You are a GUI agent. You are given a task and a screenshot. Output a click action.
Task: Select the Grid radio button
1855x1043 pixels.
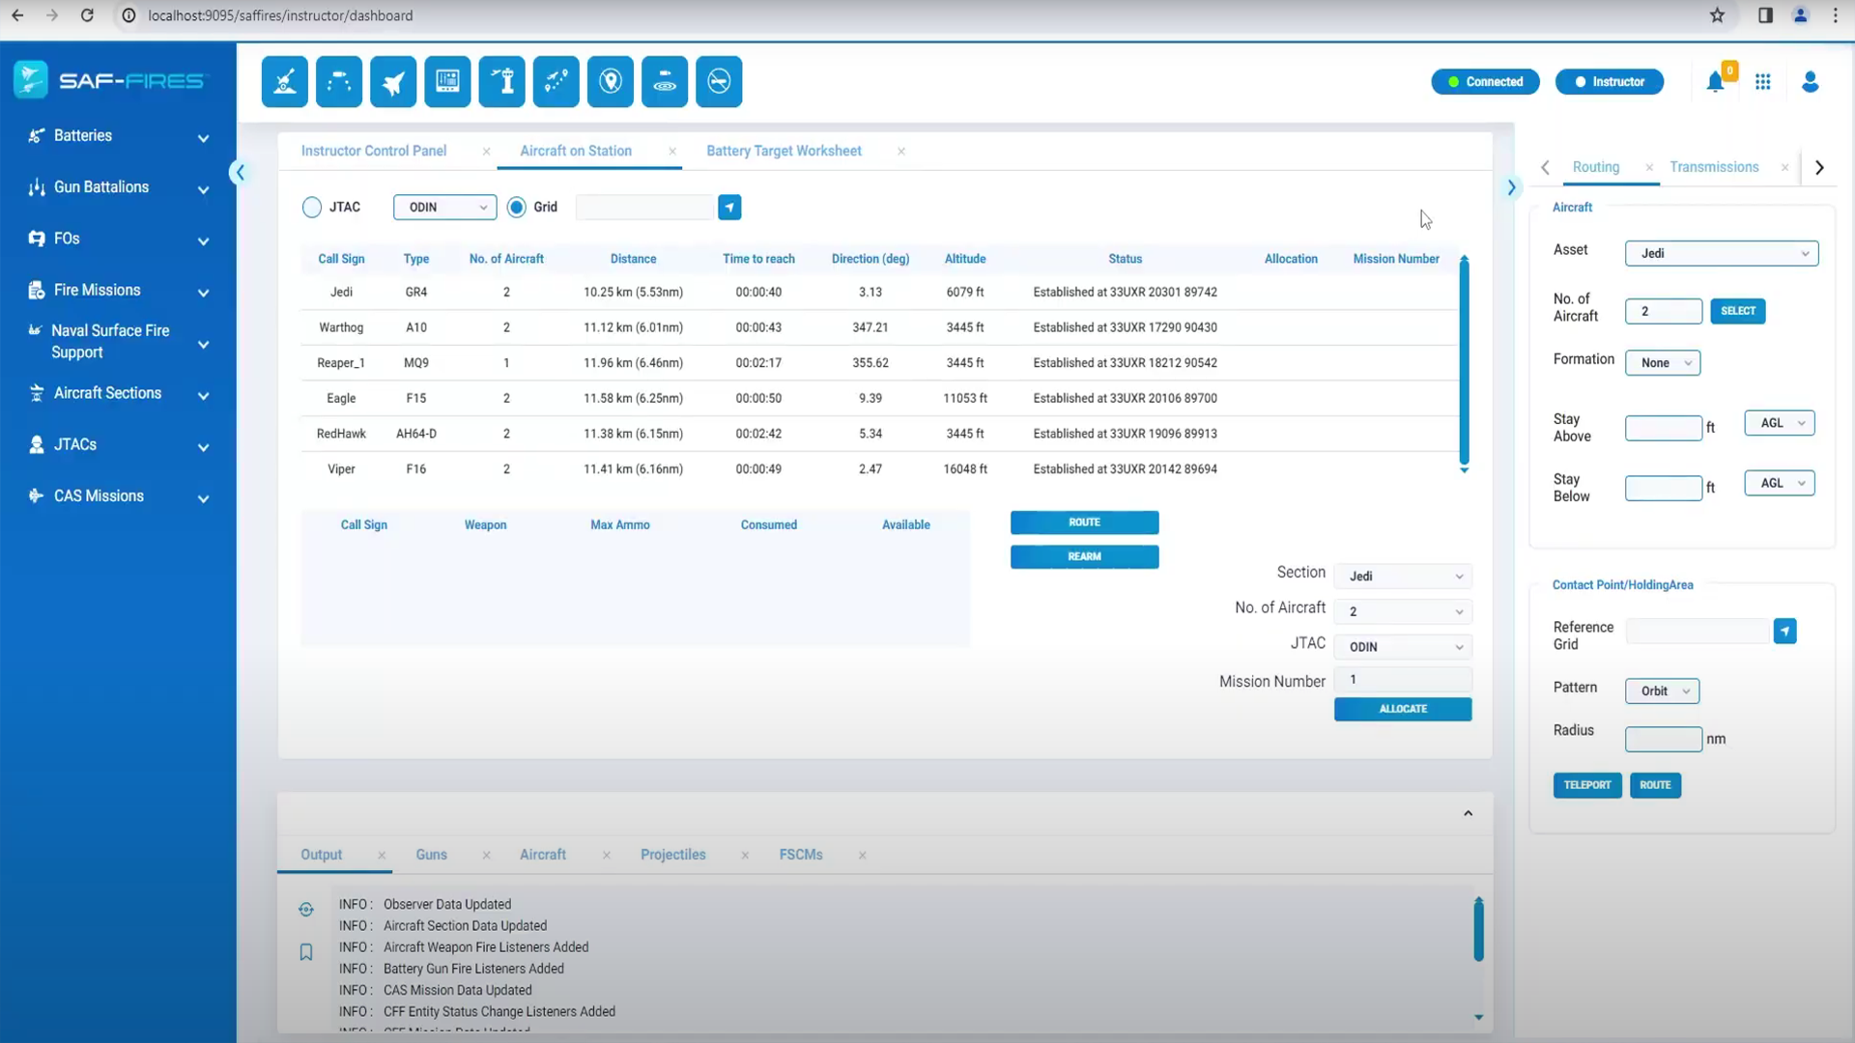coord(517,208)
